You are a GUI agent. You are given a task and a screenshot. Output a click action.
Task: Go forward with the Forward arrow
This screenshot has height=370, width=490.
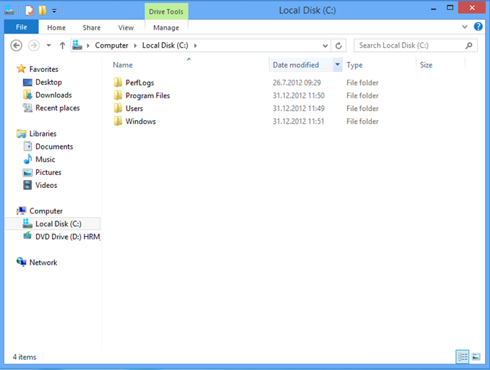pyautogui.click(x=34, y=46)
